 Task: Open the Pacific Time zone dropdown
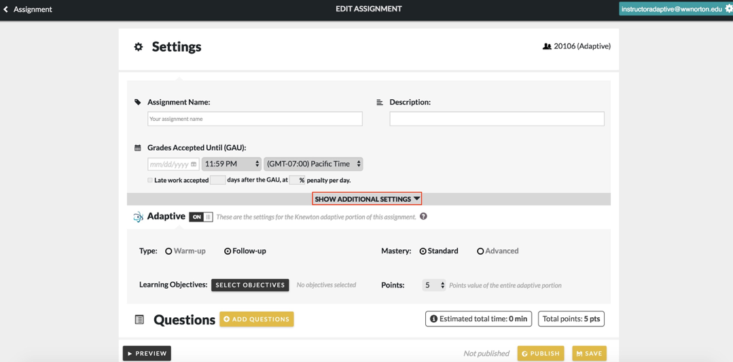click(x=313, y=164)
